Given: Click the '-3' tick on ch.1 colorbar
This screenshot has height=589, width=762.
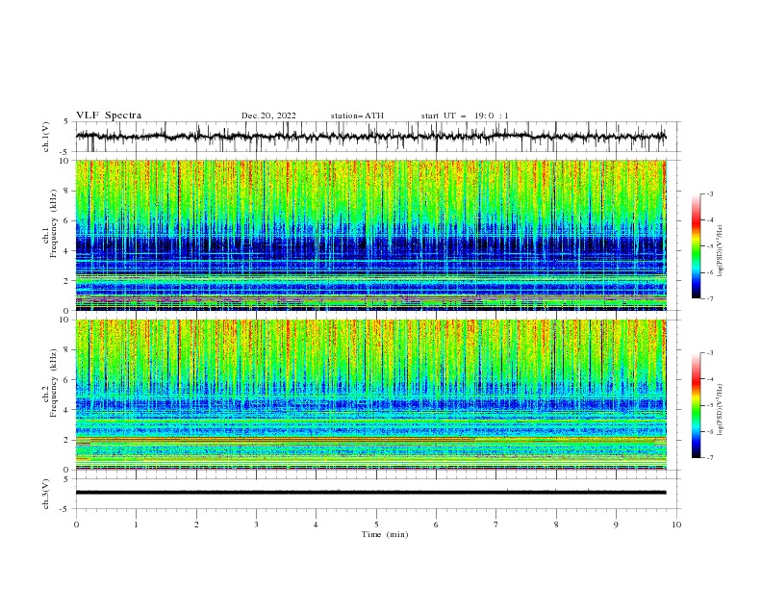Looking at the screenshot, I should click(x=710, y=193).
